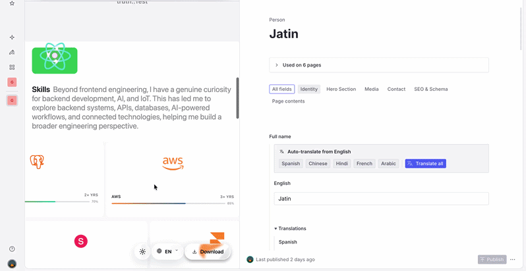526x271 pixels.
Task: Open the user avatar at the sidebar bottom
Action: click(x=12, y=264)
